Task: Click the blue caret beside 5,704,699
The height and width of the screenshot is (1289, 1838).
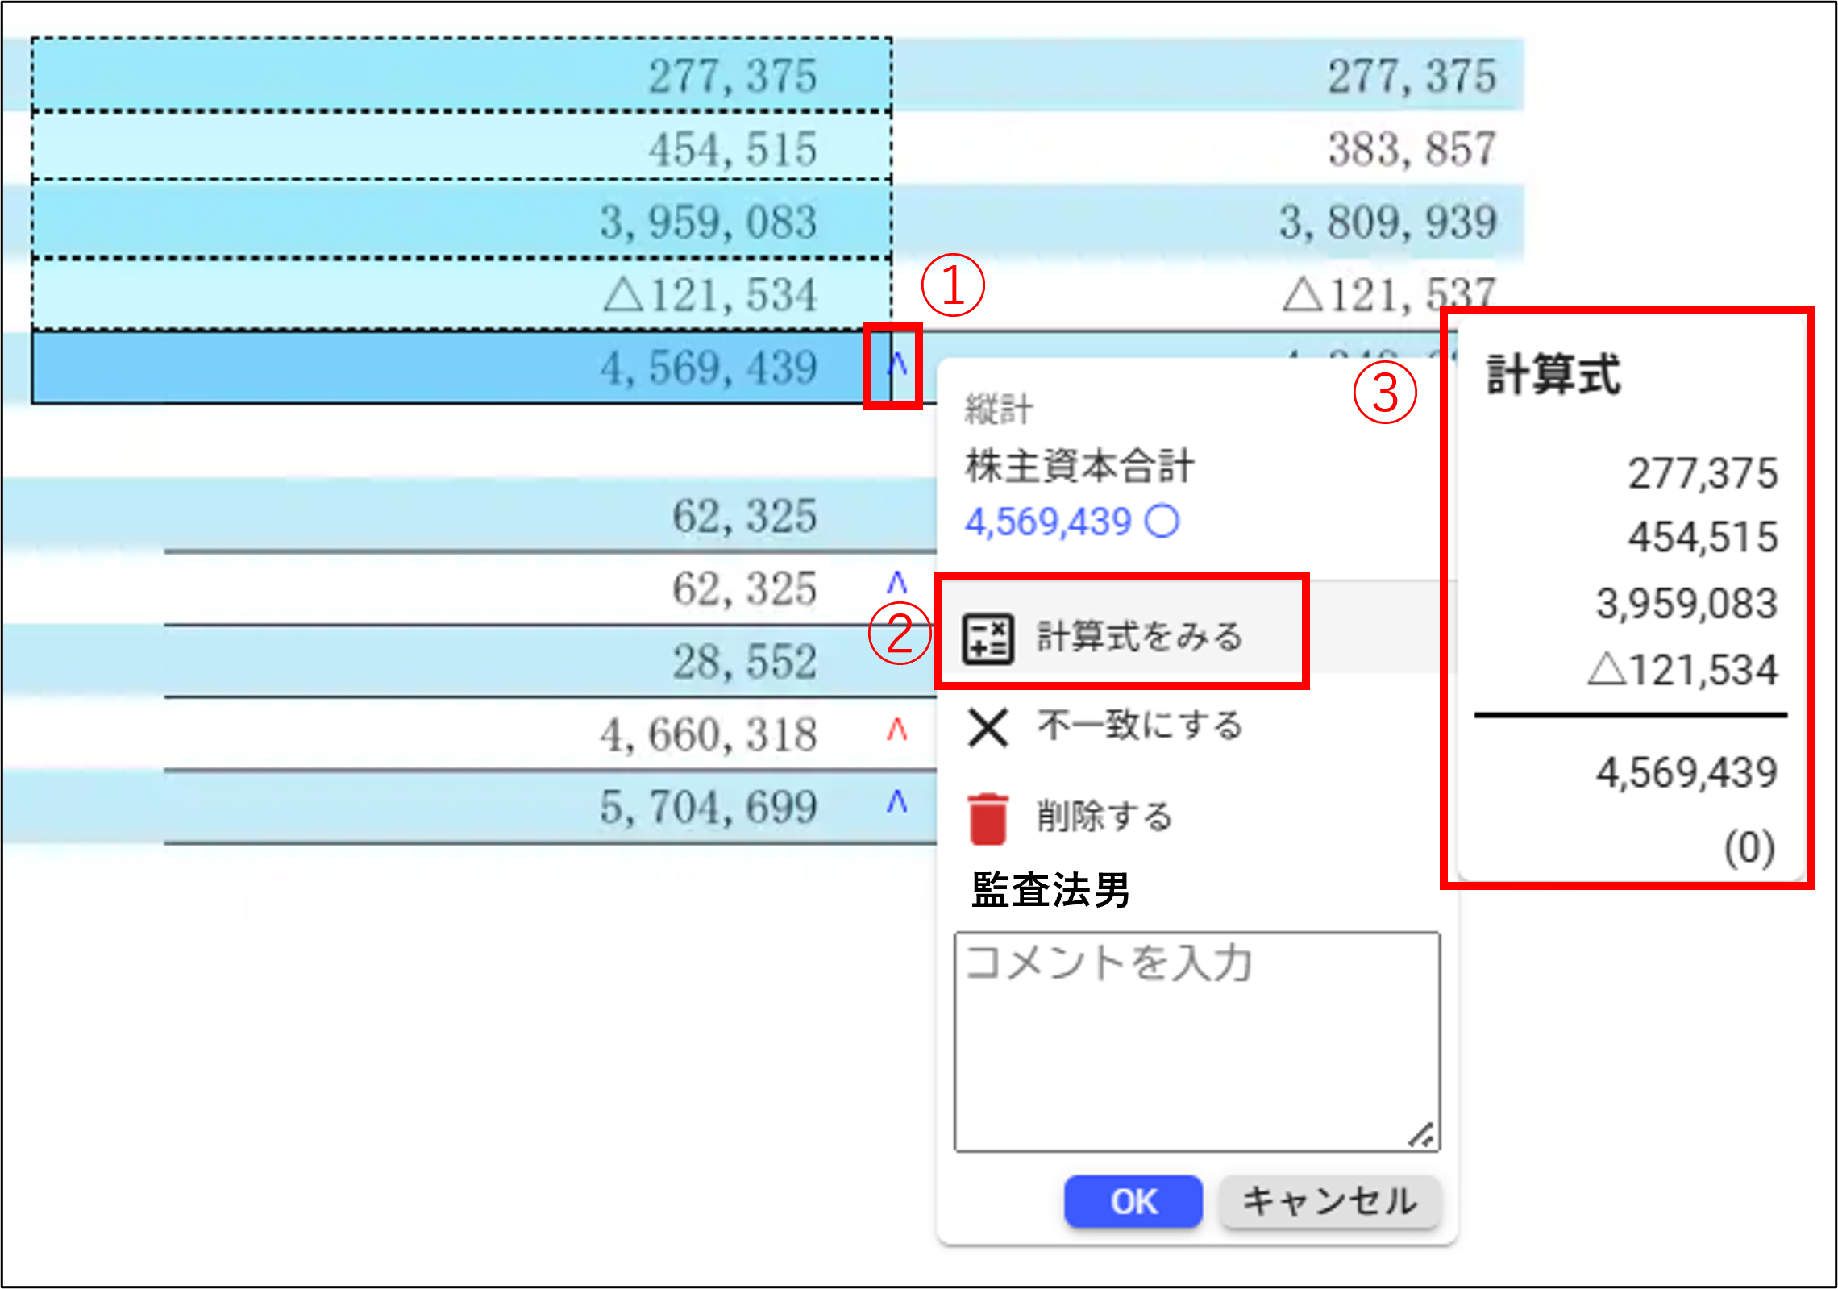Action: coord(897,802)
